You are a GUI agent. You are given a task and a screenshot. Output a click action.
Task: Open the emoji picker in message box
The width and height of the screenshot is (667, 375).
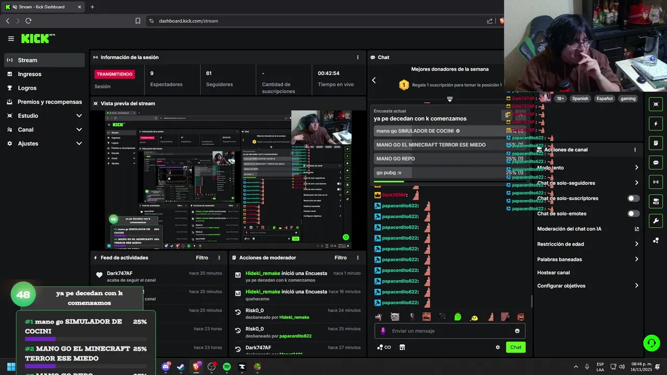[x=517, y=331]
